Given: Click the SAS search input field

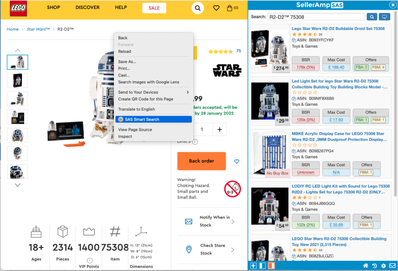Looking at the screenshot, I should pos(316,17).
